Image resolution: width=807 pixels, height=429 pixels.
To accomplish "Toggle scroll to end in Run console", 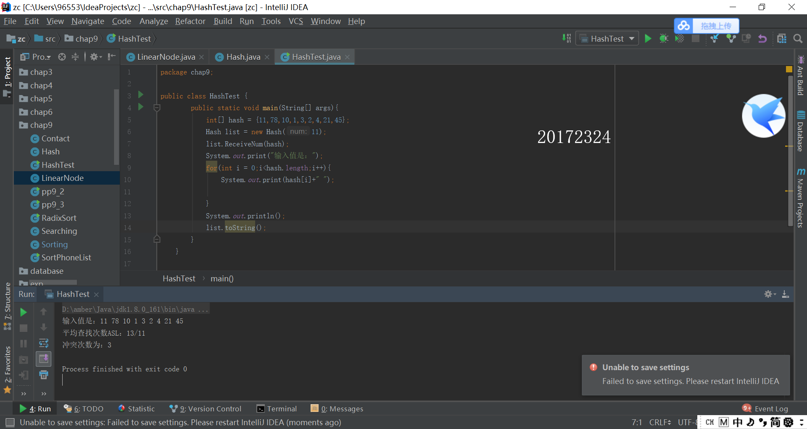I will click(44, 359).
